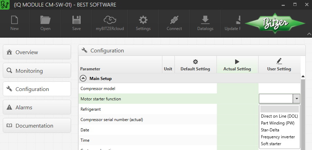Select the Configuration sidebar tab

pyautogui.click(x=37, y=89)
